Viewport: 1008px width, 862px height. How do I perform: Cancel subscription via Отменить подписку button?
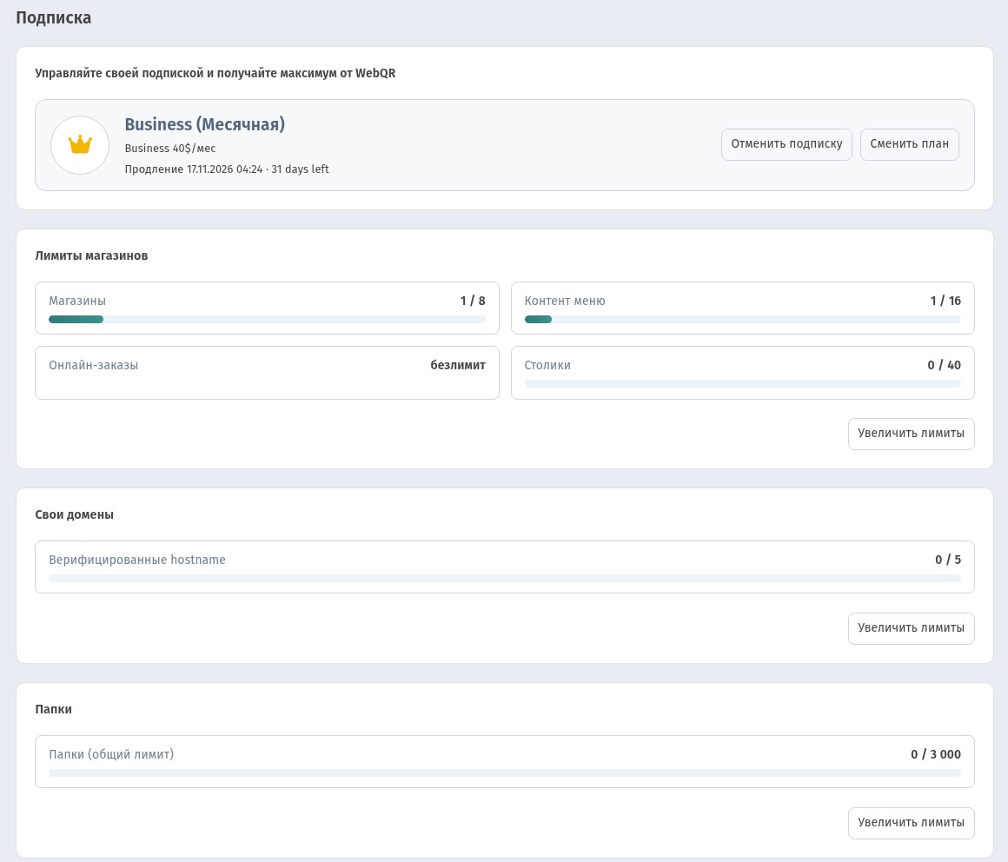click(x=786, y=144)
